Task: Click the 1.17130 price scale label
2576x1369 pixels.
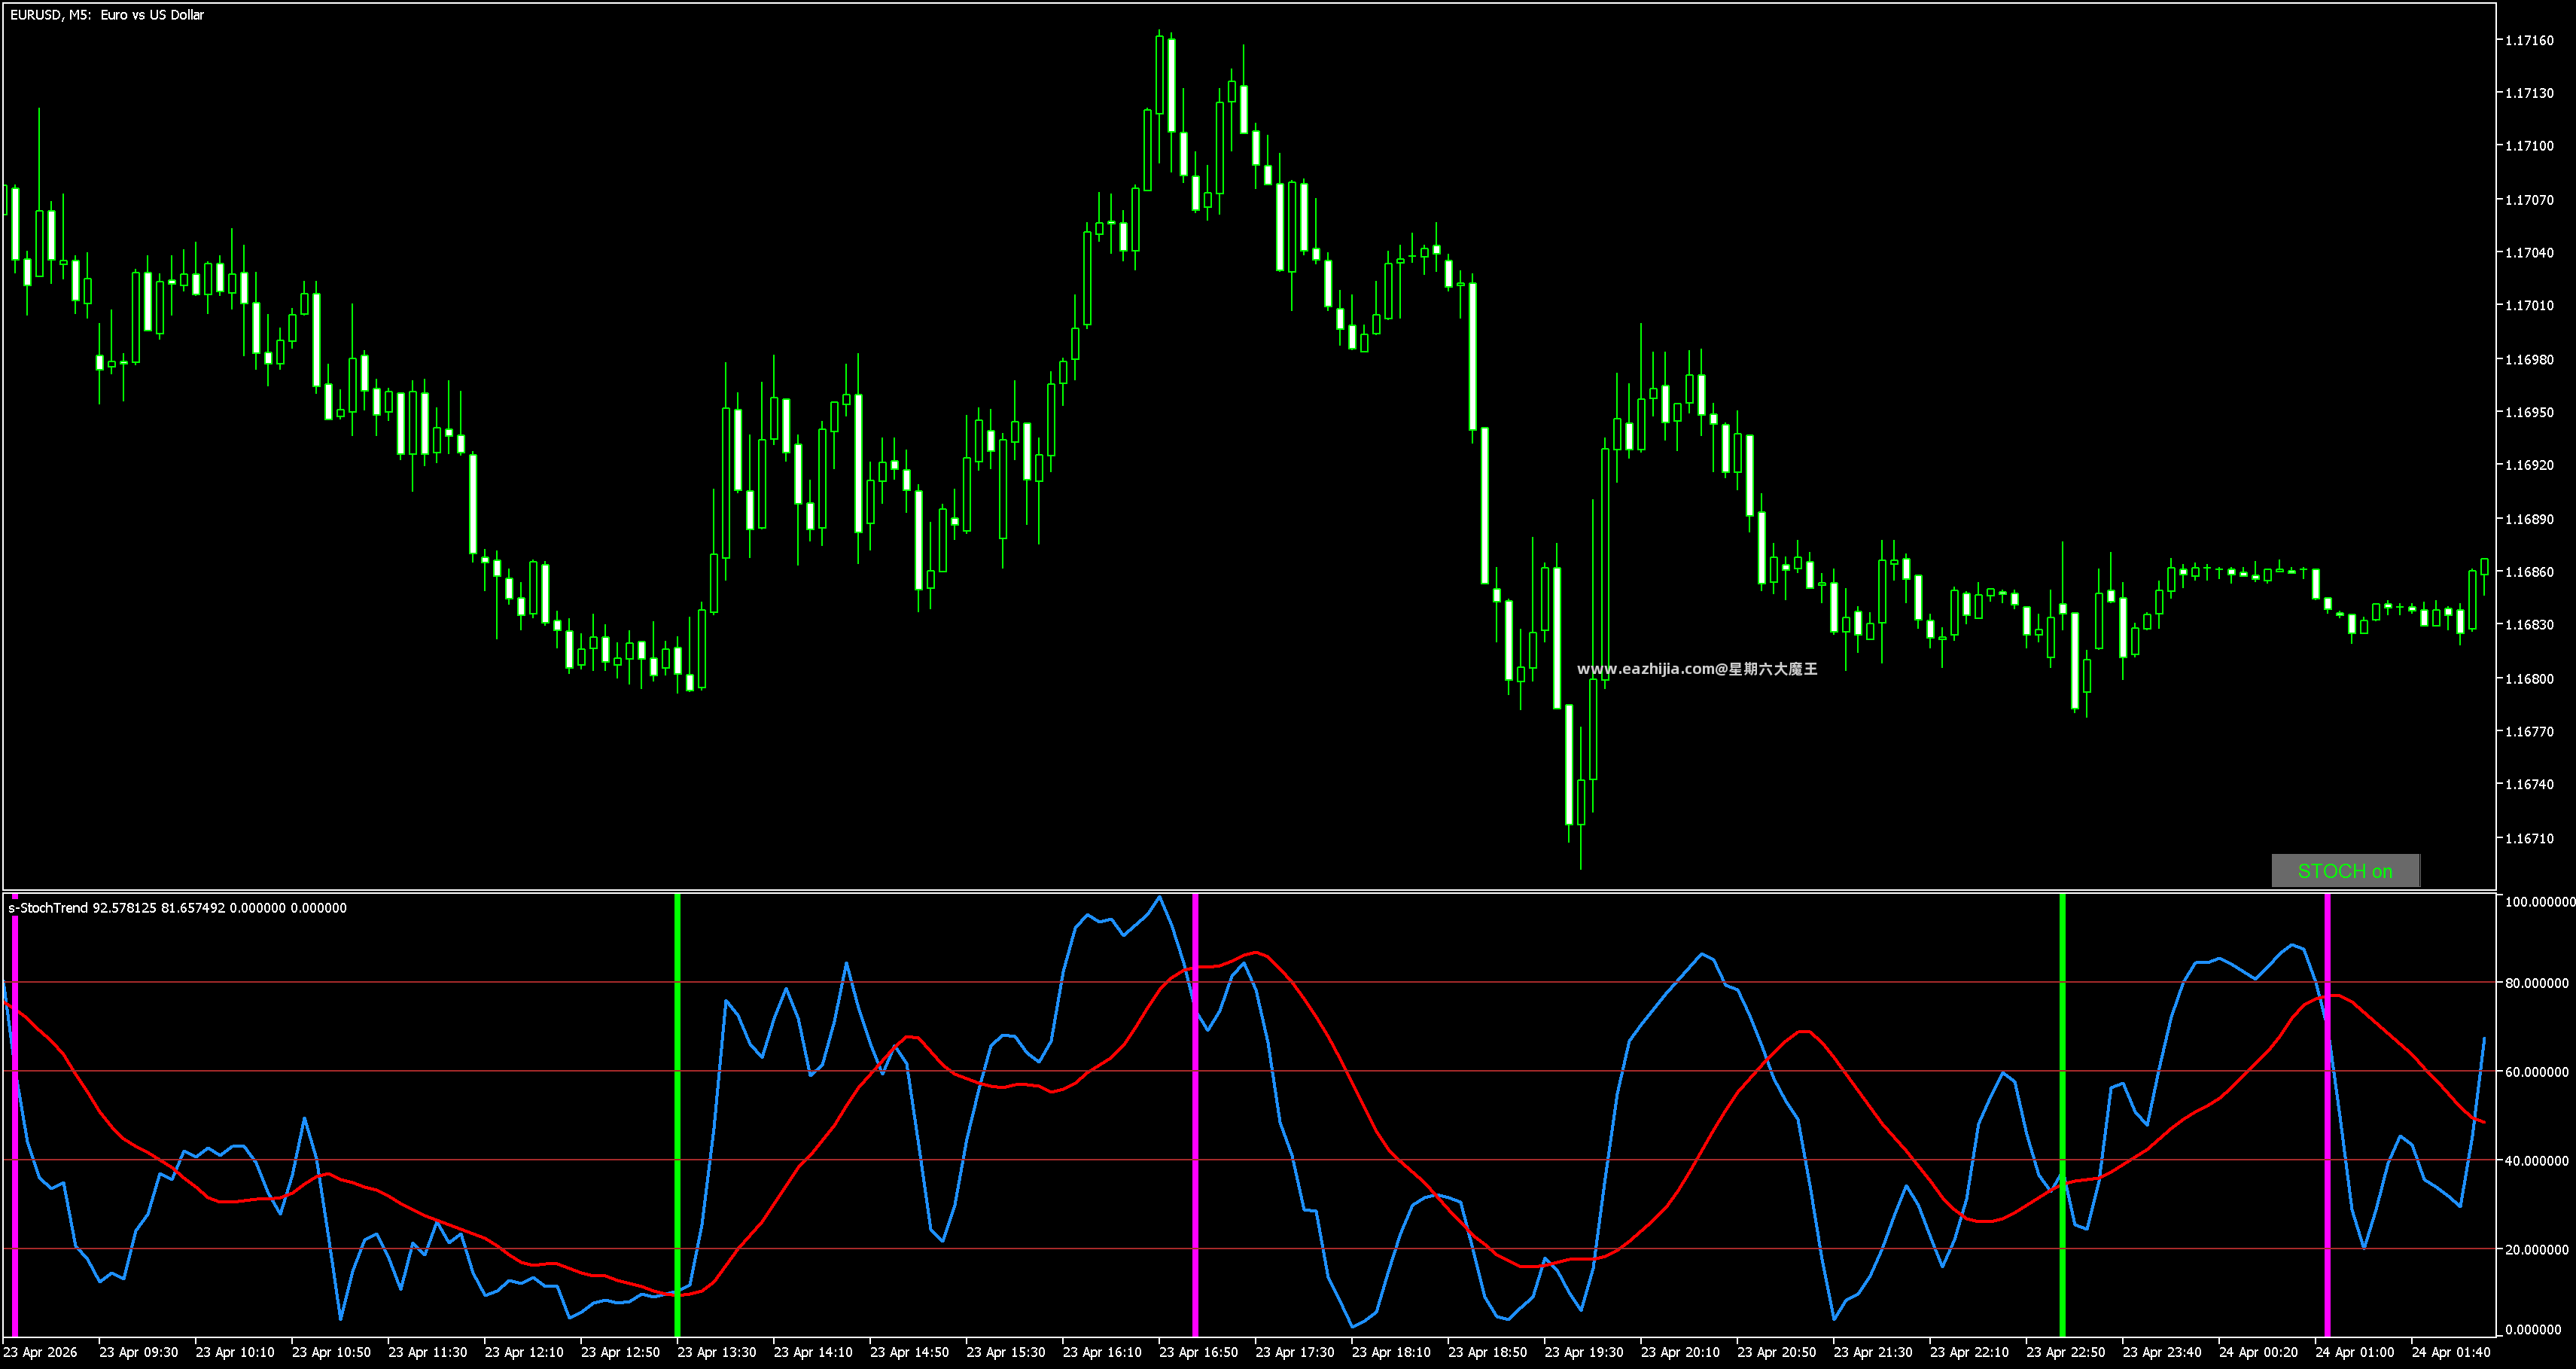Action: (2529, 93)
